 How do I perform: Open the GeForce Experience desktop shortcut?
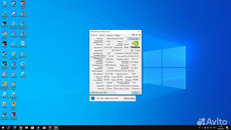4,65
